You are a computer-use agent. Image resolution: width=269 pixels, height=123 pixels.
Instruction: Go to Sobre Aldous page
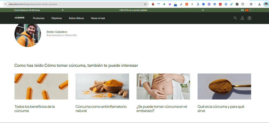[x=76, y=18]
